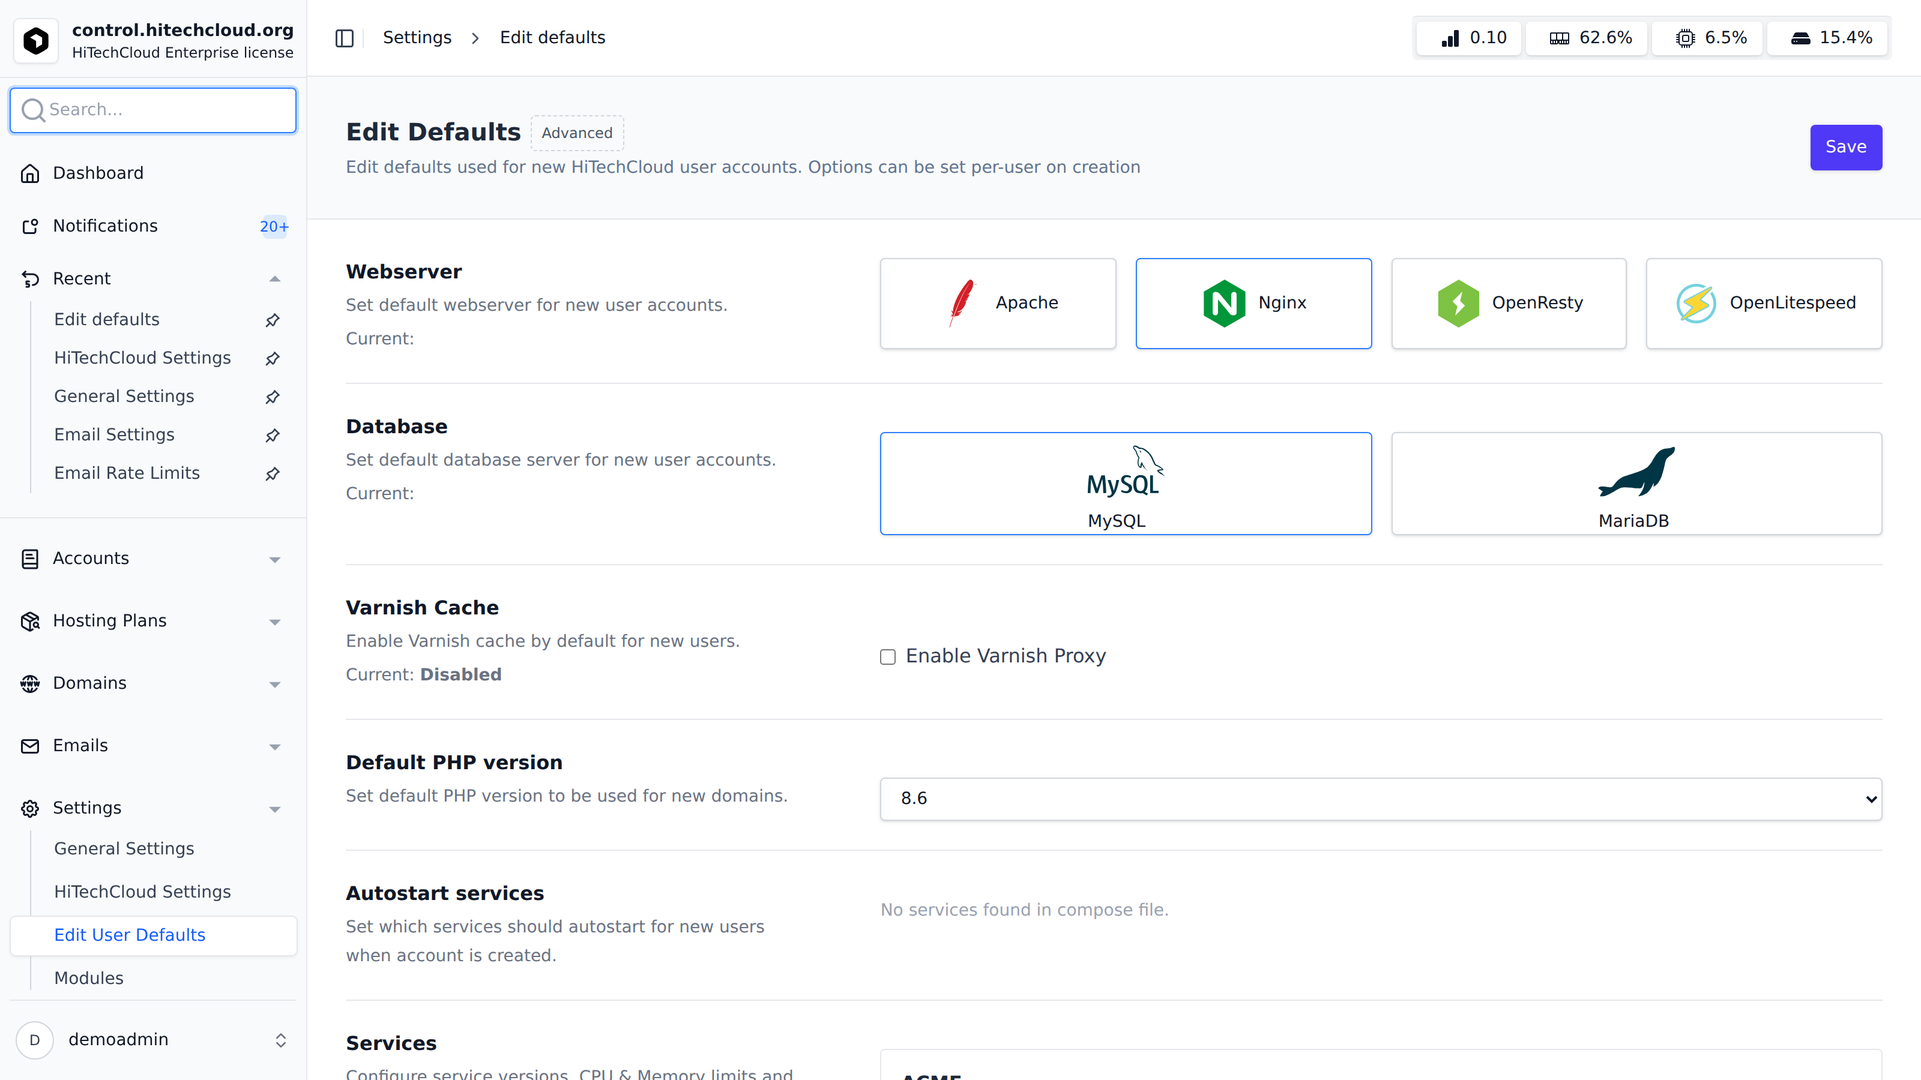Pin the Email Rate Limits recent item
The image size is (1921, 1080).
tap(273, 473)
